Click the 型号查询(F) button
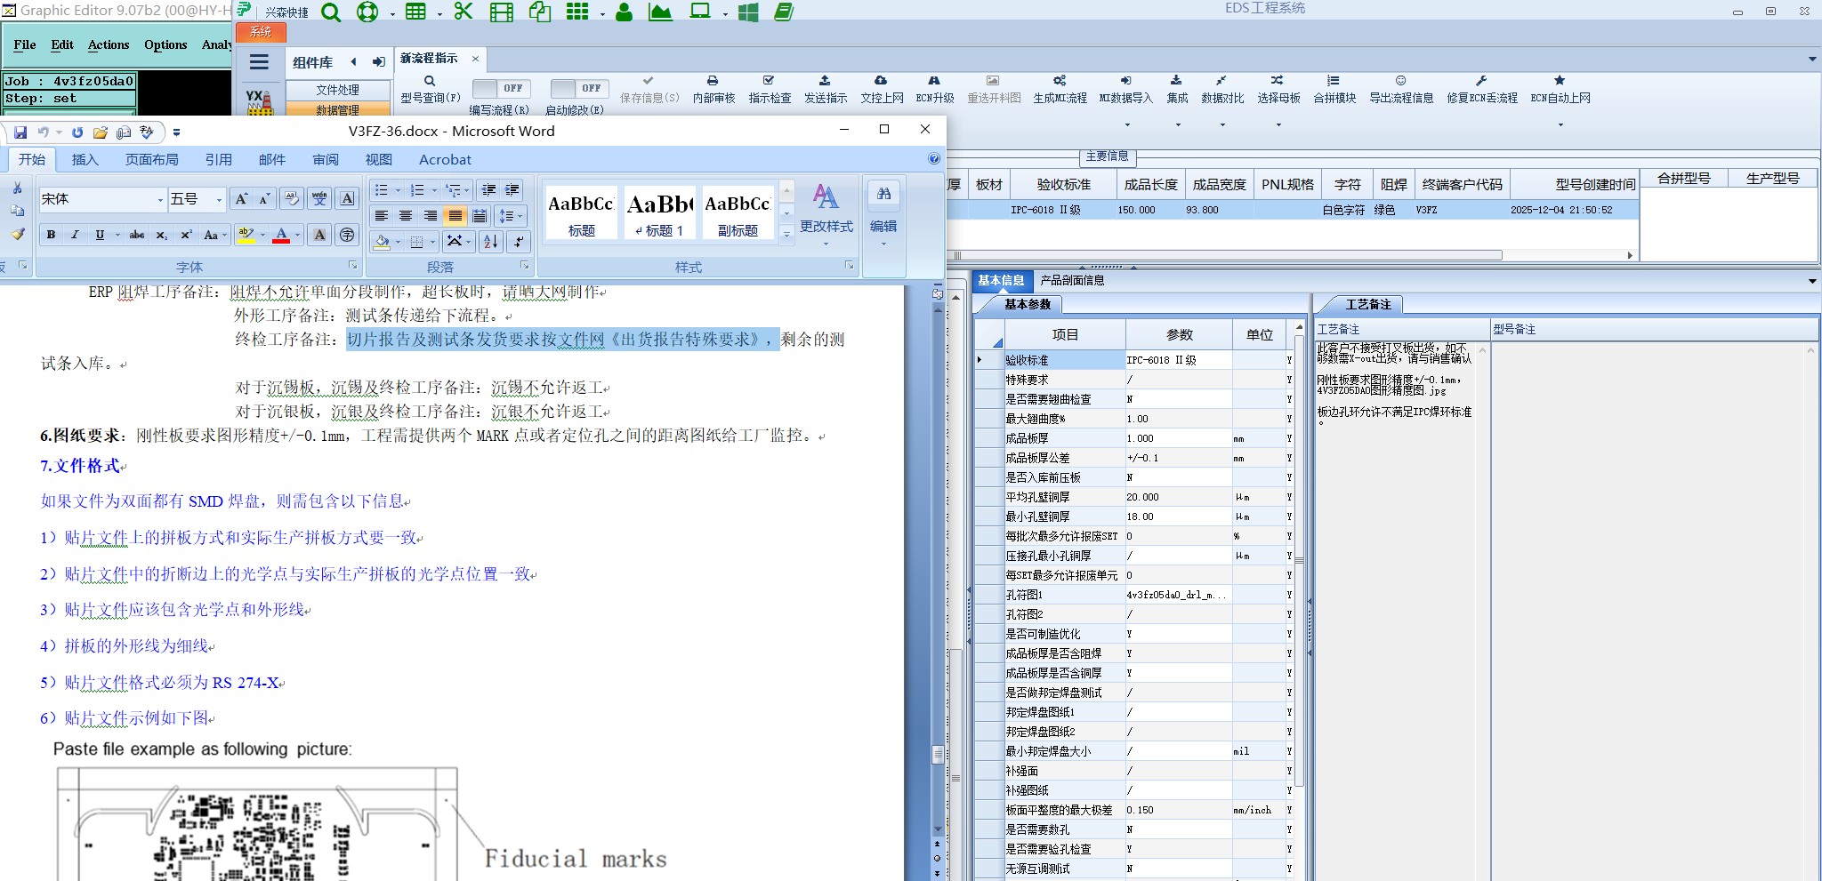Viewport: 1822px width, 881px height. tap(431, 89)
